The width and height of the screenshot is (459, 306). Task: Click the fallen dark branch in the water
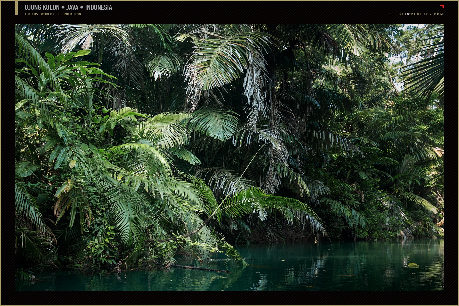click(199, 268)
